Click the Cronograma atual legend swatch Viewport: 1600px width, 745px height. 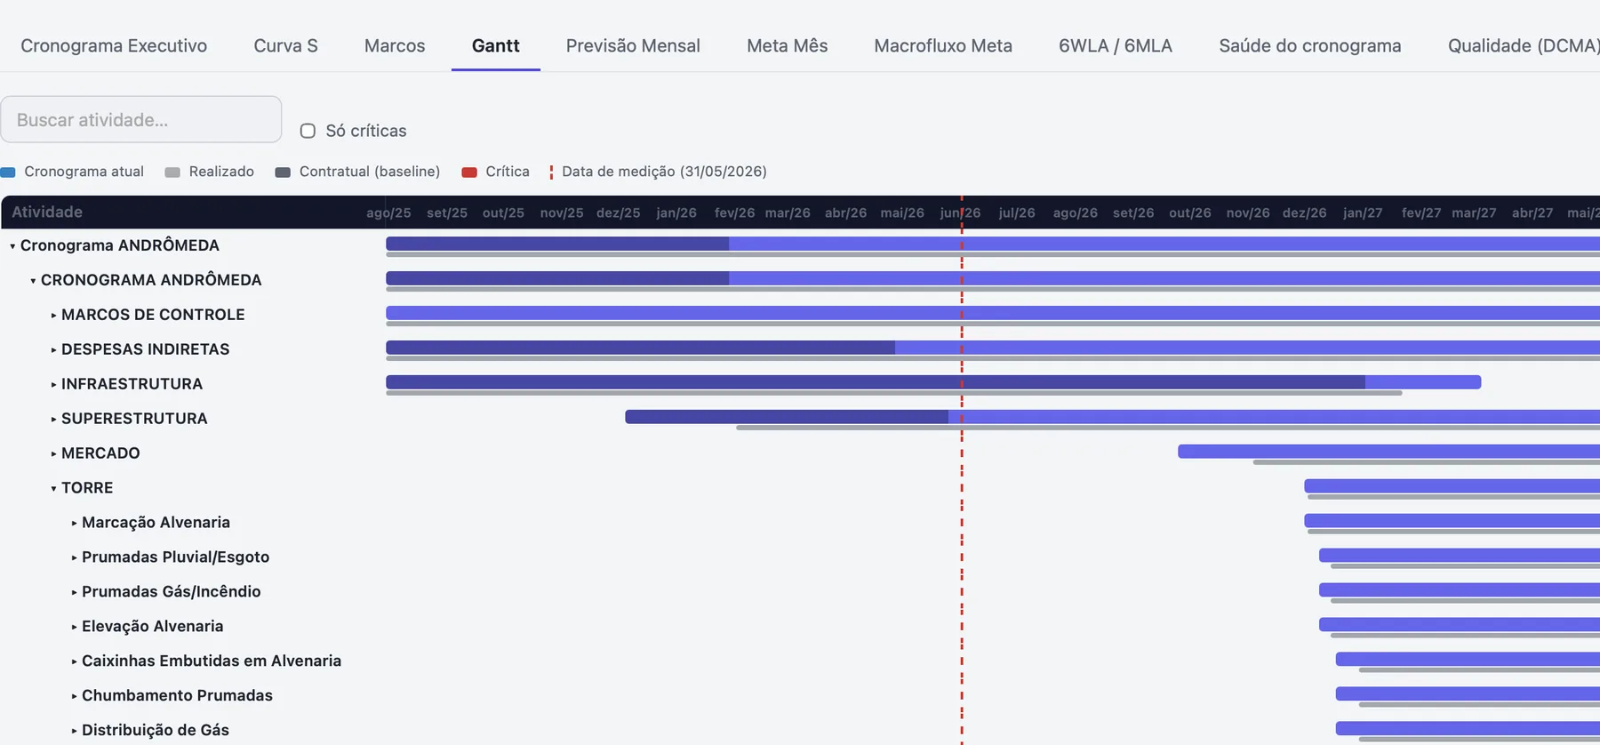pos(8,172)
